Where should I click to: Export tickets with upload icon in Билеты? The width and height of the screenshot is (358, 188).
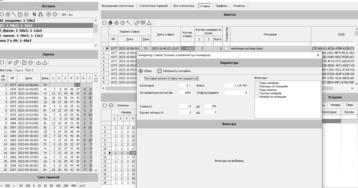point(149,23)
